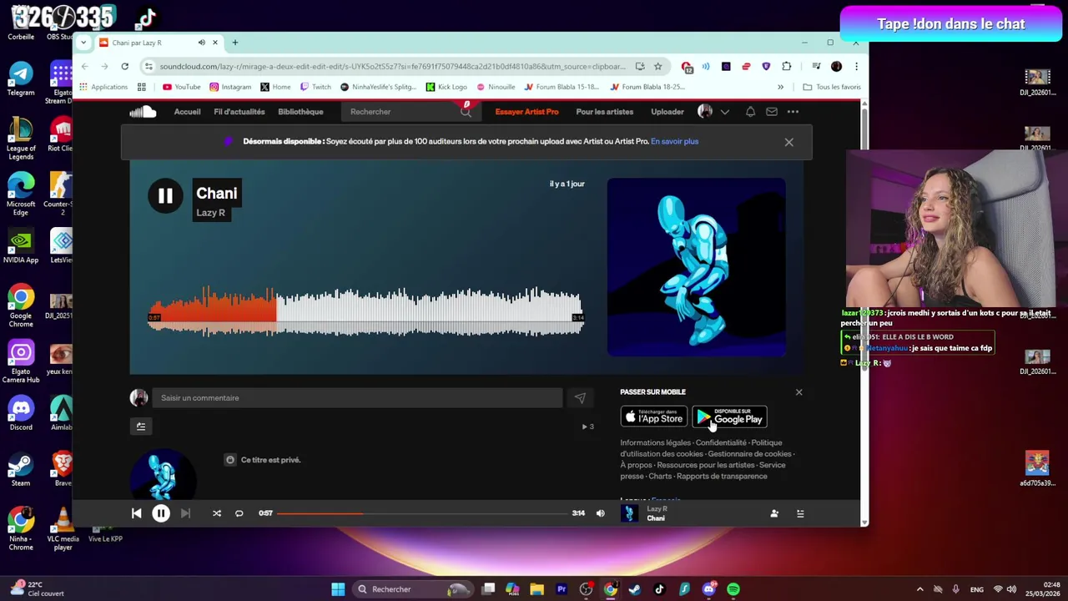The image size is (1068, 601).
Task: Open Steam from the taskbar
Action: [x=635, y=589]
